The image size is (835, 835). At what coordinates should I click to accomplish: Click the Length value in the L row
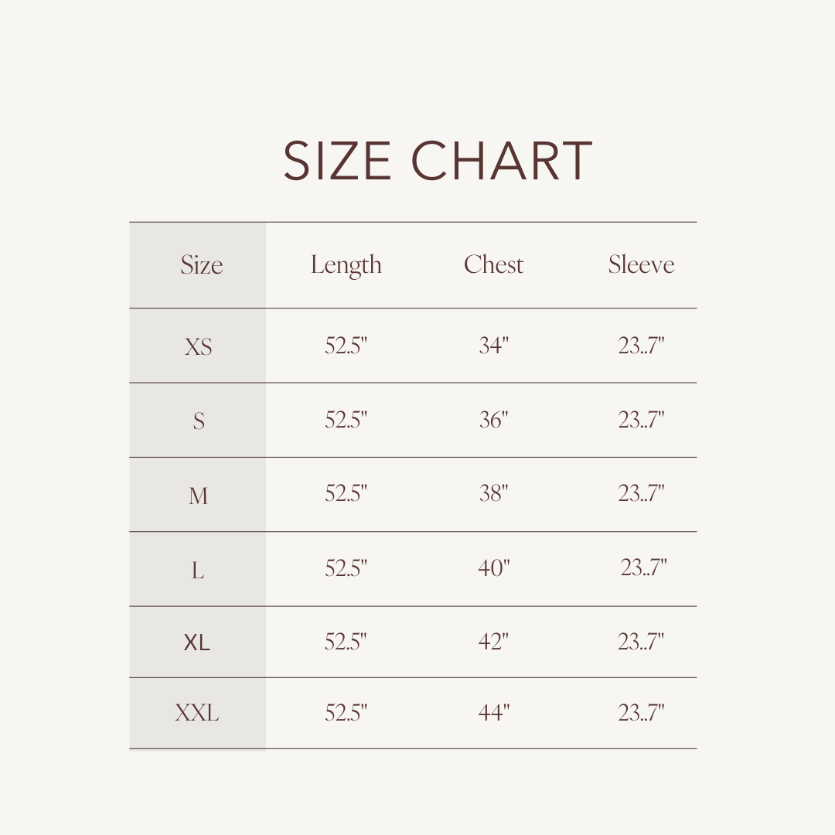click(346, 568)
